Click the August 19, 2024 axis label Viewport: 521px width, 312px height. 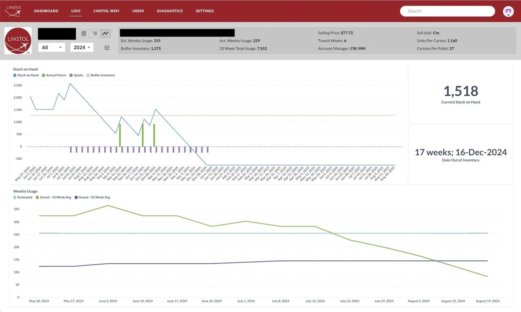click(488, 301)
